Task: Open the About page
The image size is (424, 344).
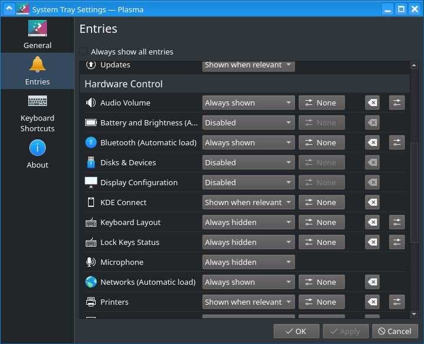Action: [x=38, y=154]
